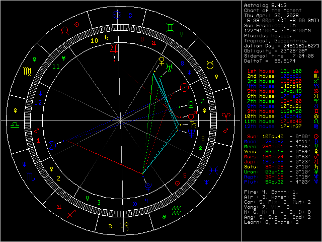Screen dimensions: 322x242
Task: Select the yellow Taurus glyph on the wheel rim
Action: tap(210, 65)
